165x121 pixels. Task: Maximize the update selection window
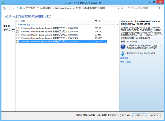coord(154,2)
